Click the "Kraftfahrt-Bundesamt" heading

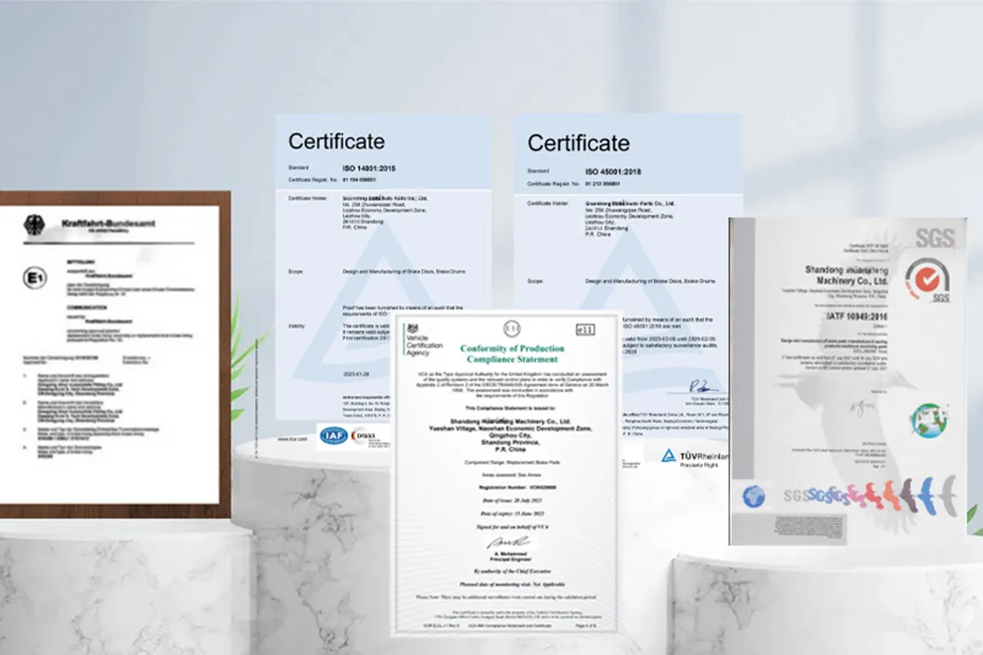[108, 224]
